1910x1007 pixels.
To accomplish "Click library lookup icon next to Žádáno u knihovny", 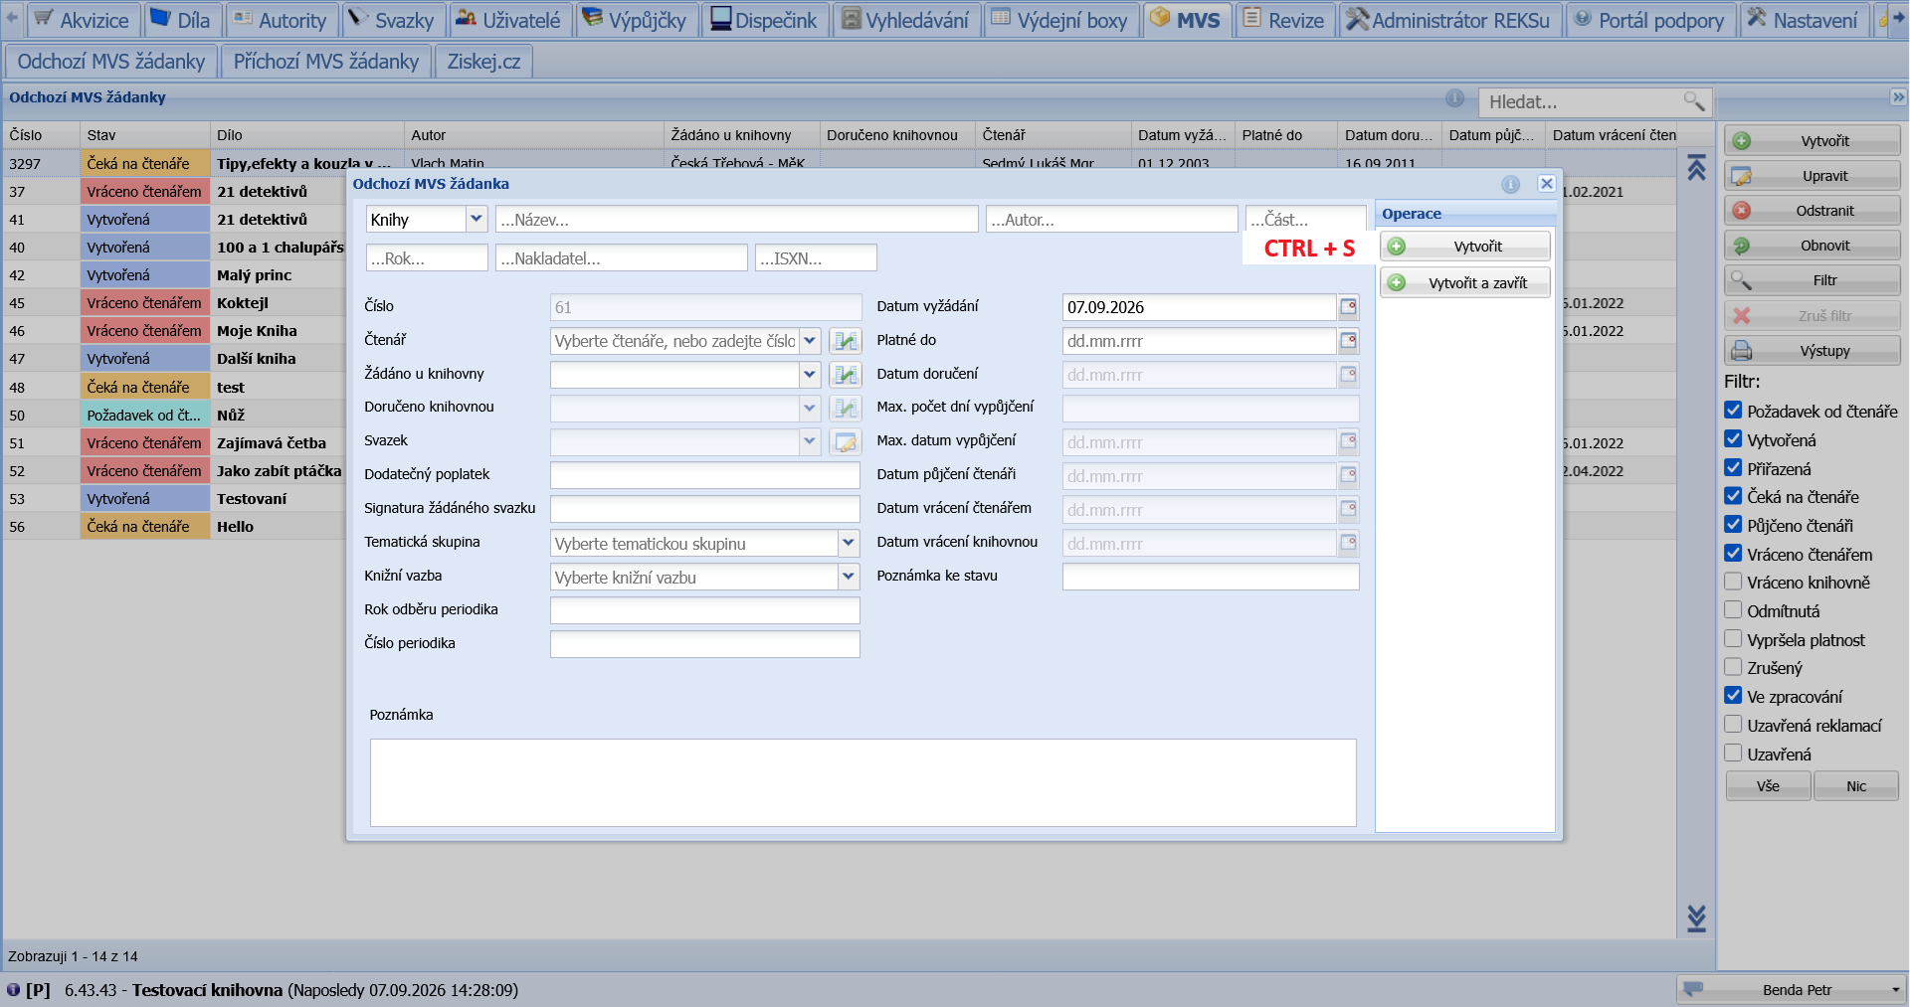I will pos(846,375).
